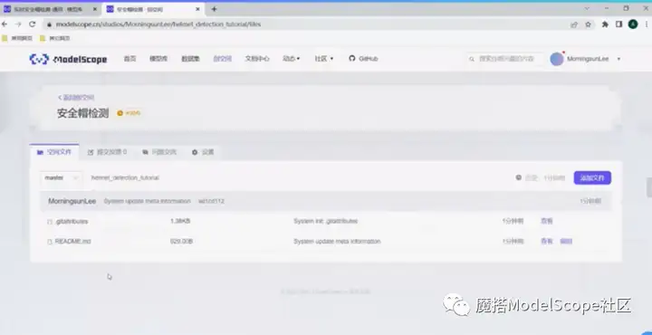Open the browser side panel icon
The image size is (652, 335).
click(618, 24)
